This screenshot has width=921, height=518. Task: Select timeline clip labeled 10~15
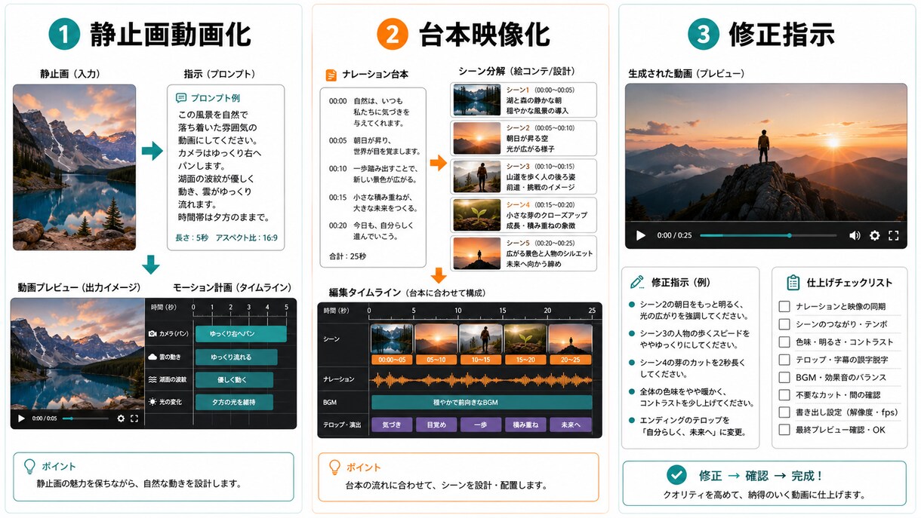point(481,344)
